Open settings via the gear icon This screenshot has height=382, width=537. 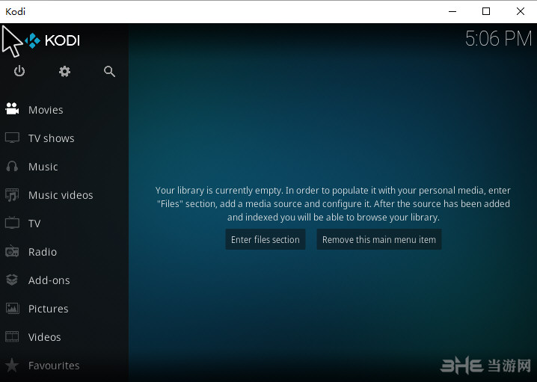pos(64,71)
